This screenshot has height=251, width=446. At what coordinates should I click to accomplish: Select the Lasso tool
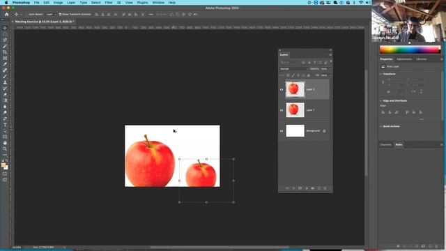click(5, 40)
